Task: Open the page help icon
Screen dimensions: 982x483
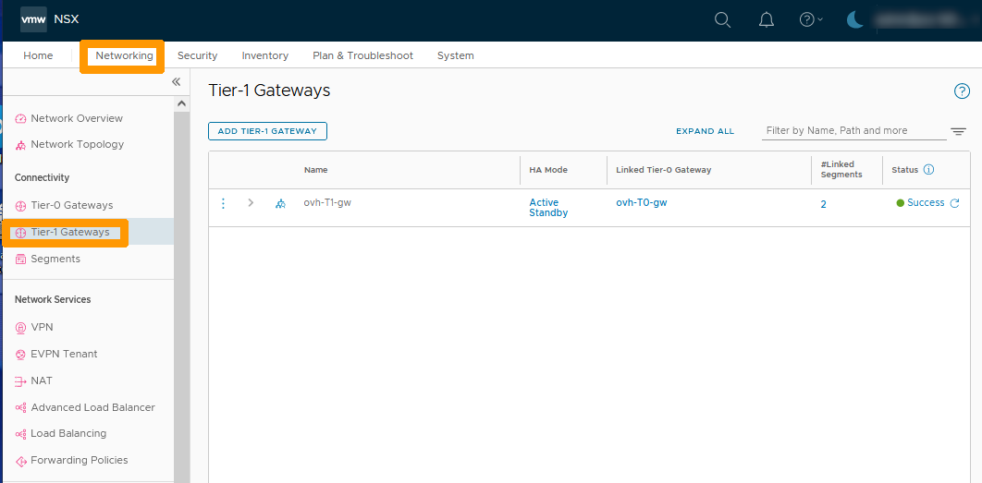Action: (962, 91)
